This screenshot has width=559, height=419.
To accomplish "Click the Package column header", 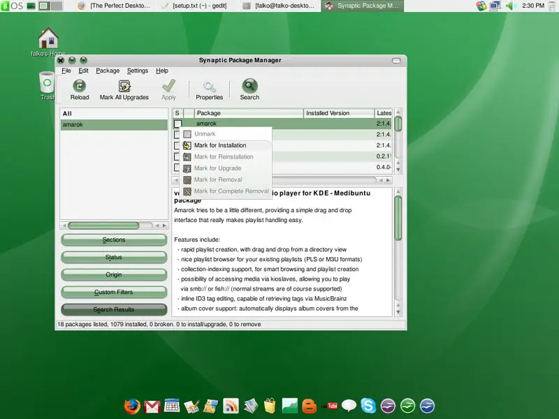I will pyautogui.click(x=249, y=113).
